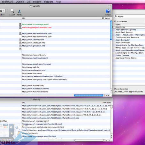Open the Window menu
Viewport: 145px width, 145px height.
37,2
